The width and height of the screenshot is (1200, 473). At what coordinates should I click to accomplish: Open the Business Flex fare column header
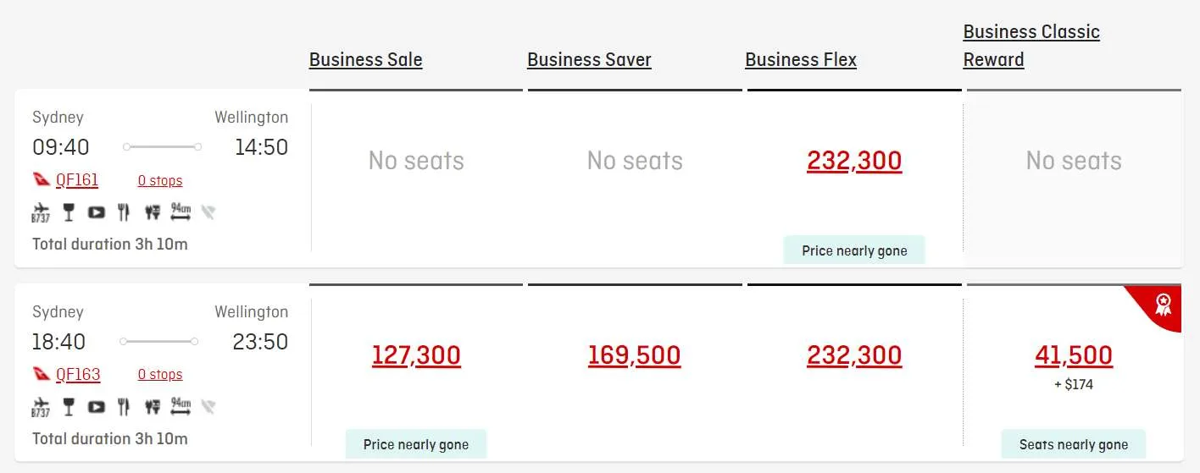801,60
